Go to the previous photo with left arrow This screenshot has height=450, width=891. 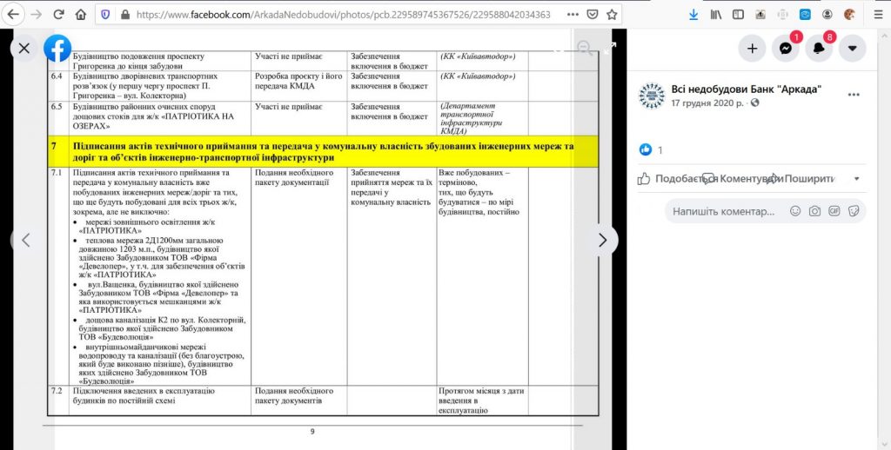(26, 240)
